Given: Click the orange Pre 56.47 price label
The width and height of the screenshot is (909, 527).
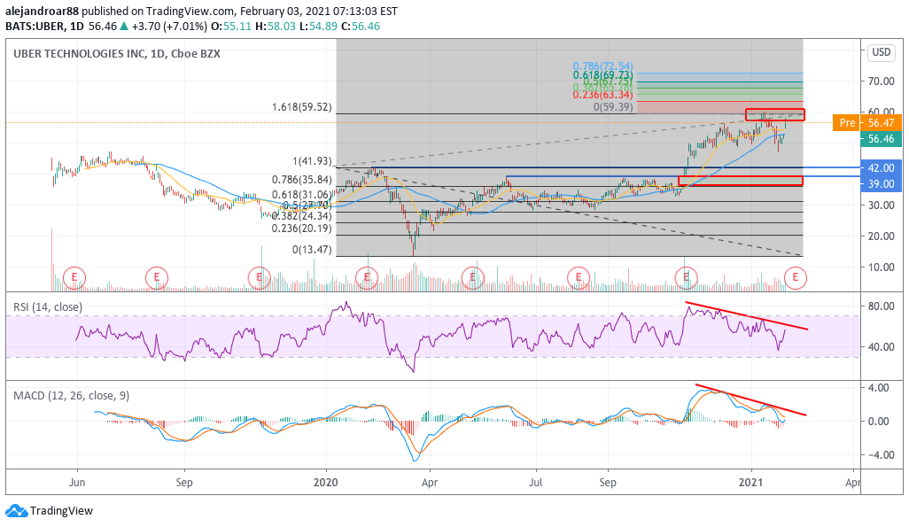Looking at the screenshot, I should point(867,123).
